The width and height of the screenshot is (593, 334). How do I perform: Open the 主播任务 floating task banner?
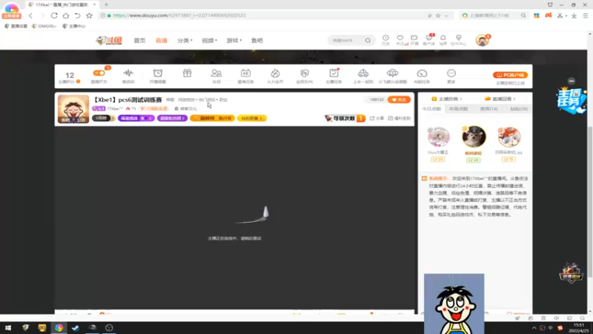(571, 100)
